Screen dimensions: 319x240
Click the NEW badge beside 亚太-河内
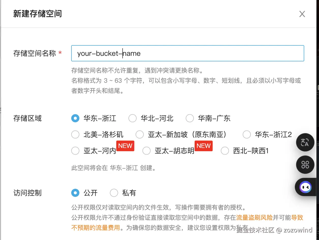(125, 146)
